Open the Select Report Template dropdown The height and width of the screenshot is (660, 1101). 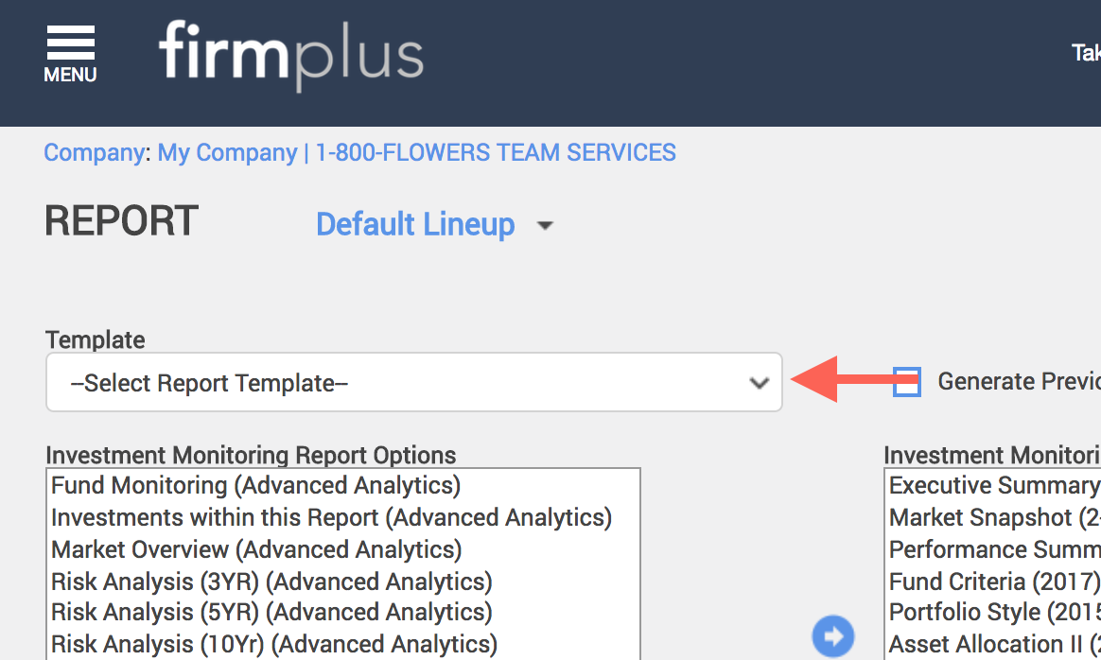pyautogui.click(x=413, y=382)
